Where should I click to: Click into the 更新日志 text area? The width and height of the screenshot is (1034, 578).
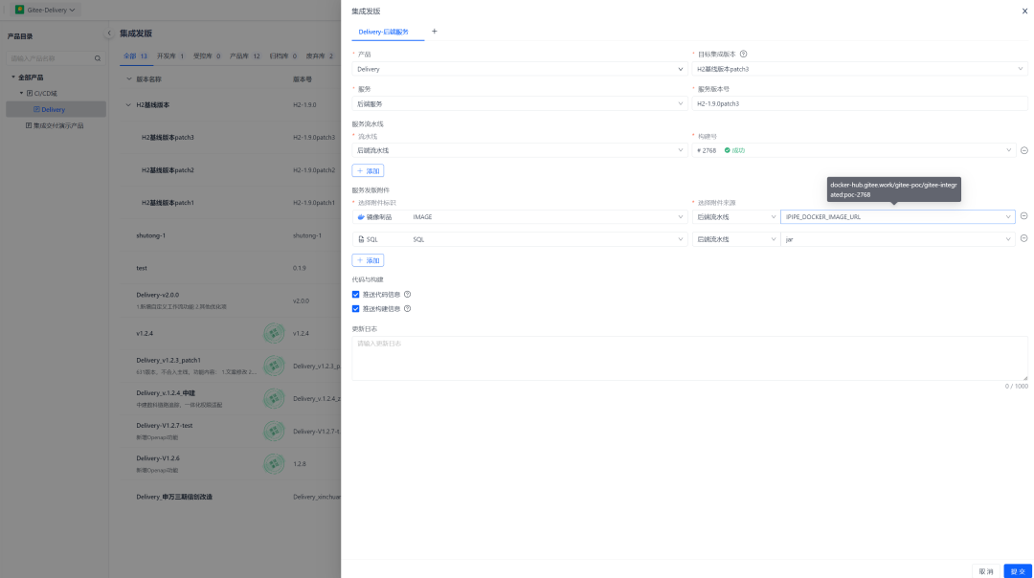689,358
